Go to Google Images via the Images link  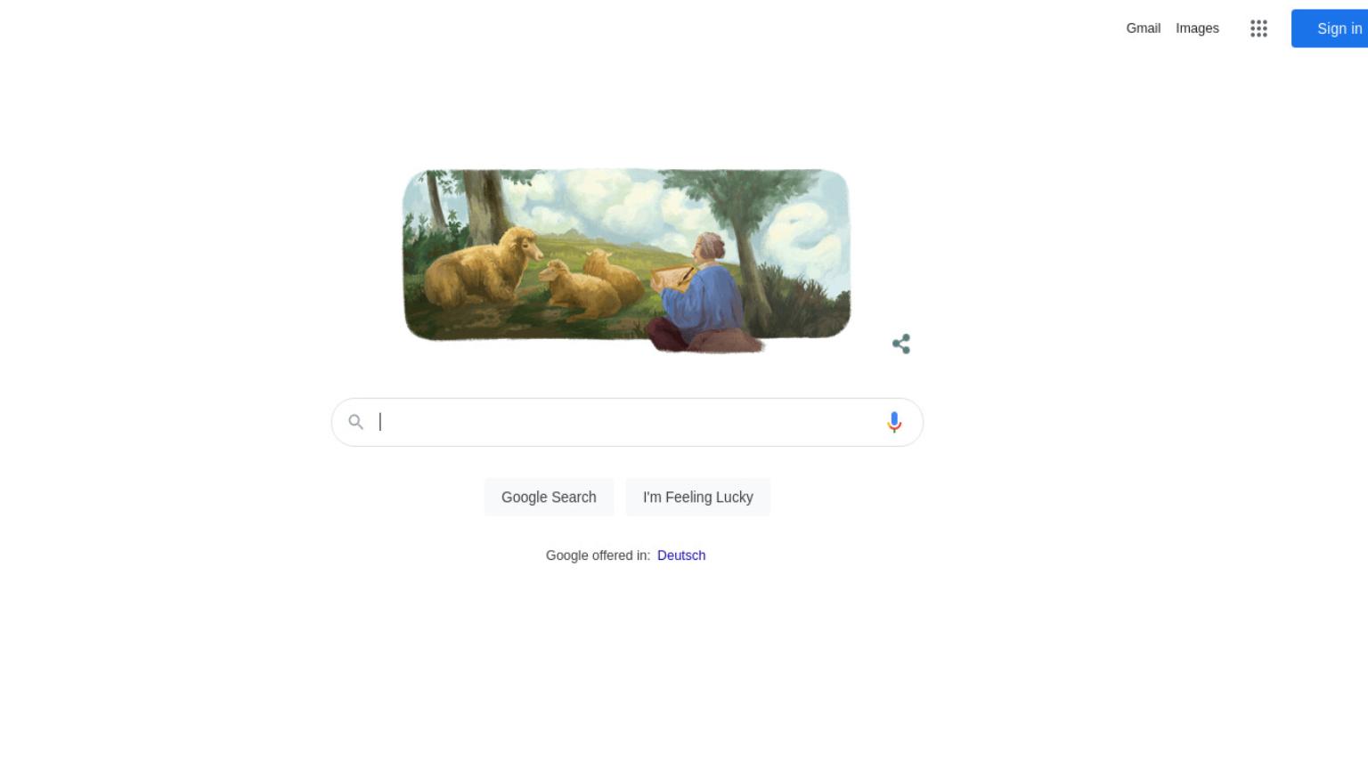pyautogui.click(x=1197, y=28)
